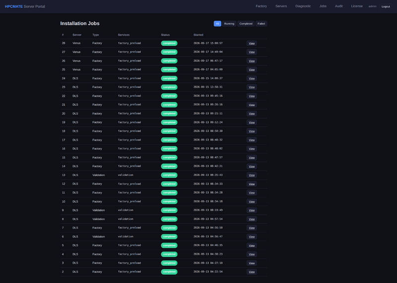View details for job 2
The image size is (397, 283).
pyautogui.click(x=252, y=272)
